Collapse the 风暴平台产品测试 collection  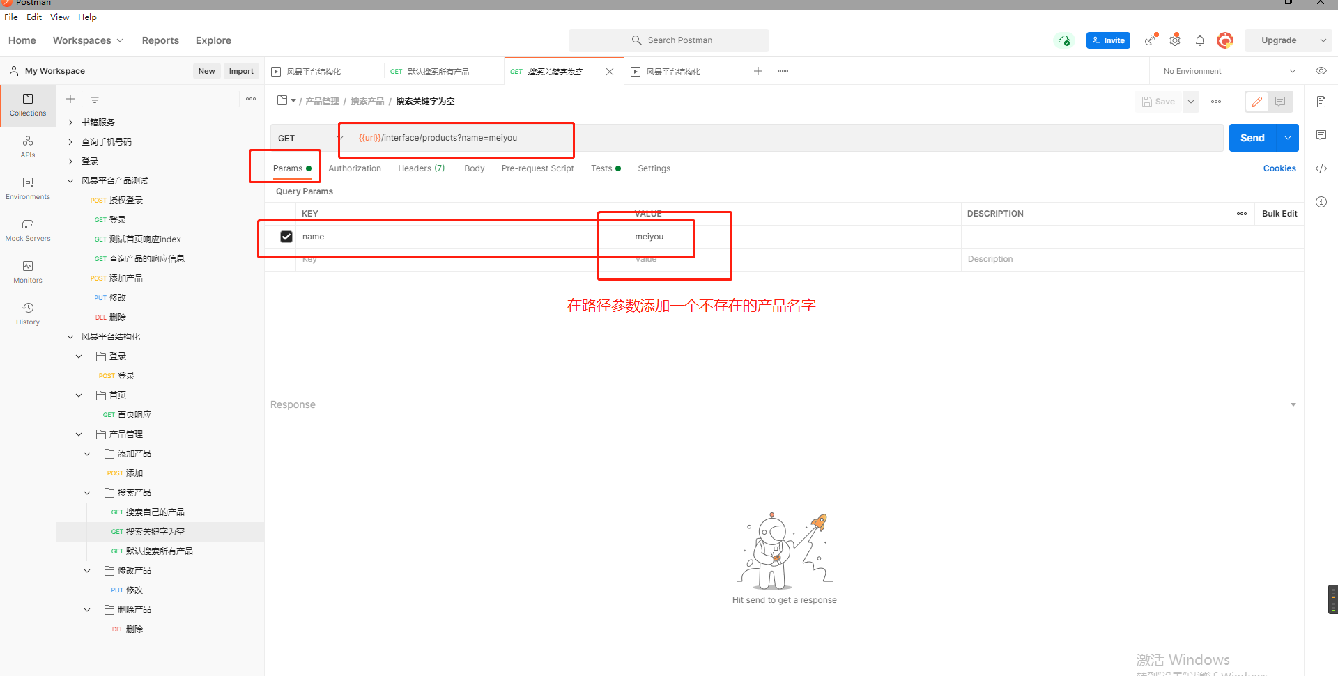[70, 181]
